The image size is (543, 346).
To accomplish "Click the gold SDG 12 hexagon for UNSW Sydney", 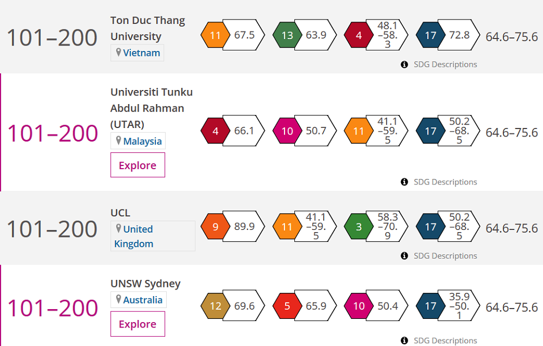I will tap(215, 306).
